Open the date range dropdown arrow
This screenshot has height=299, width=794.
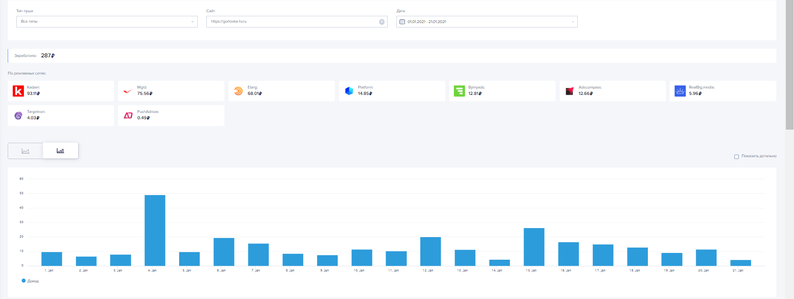coord(573,22)
